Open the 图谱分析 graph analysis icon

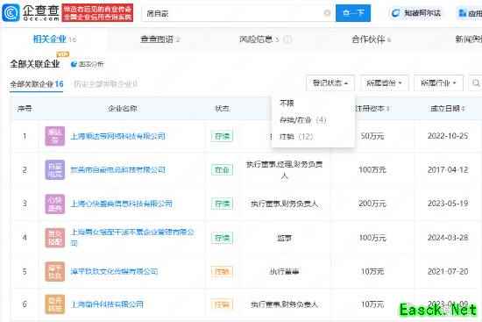coord(74,64)
